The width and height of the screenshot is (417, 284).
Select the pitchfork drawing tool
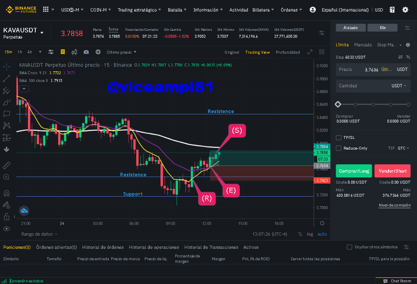coord(7,91)
